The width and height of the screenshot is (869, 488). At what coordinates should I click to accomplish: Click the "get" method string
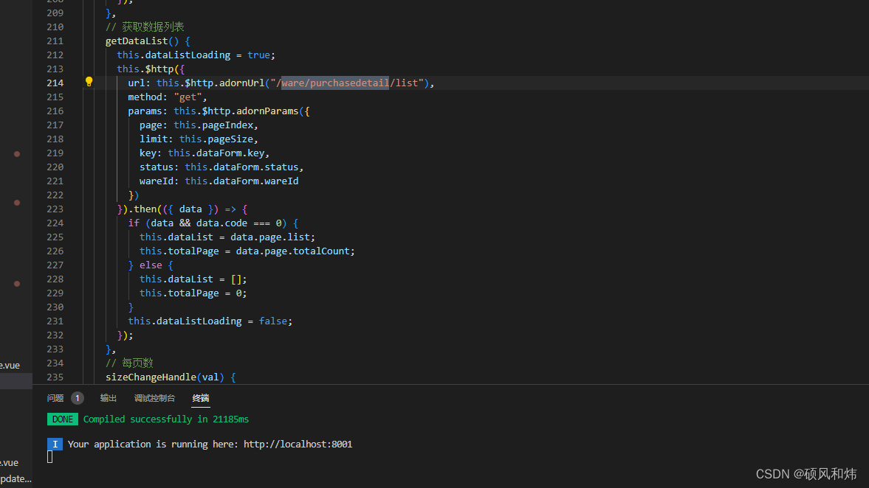click(188, 97)
